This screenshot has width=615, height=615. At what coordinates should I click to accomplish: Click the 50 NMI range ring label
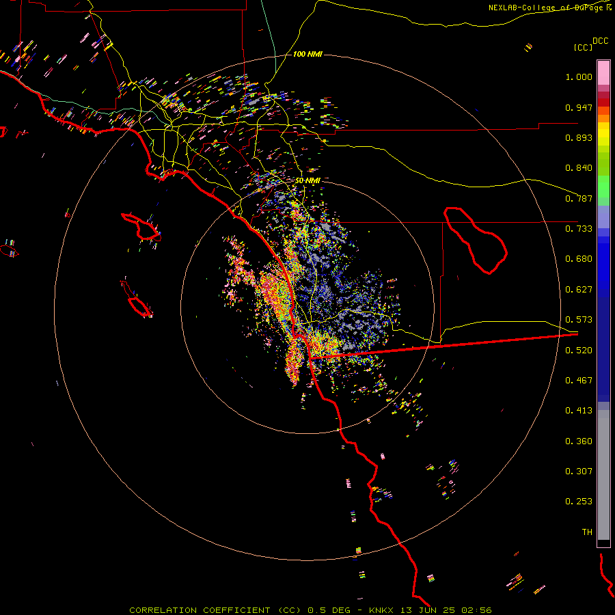[x=307, y=181]
